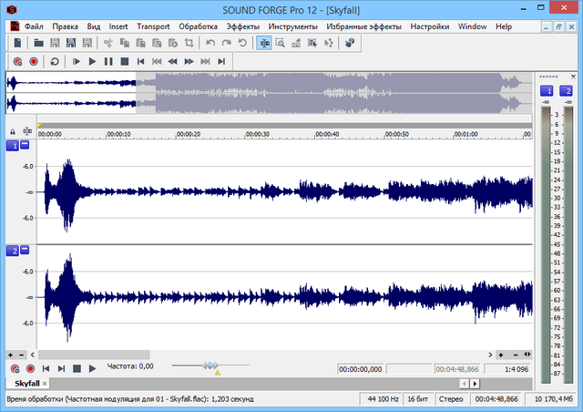Open the Эффекты menu

tap(242, 26)
